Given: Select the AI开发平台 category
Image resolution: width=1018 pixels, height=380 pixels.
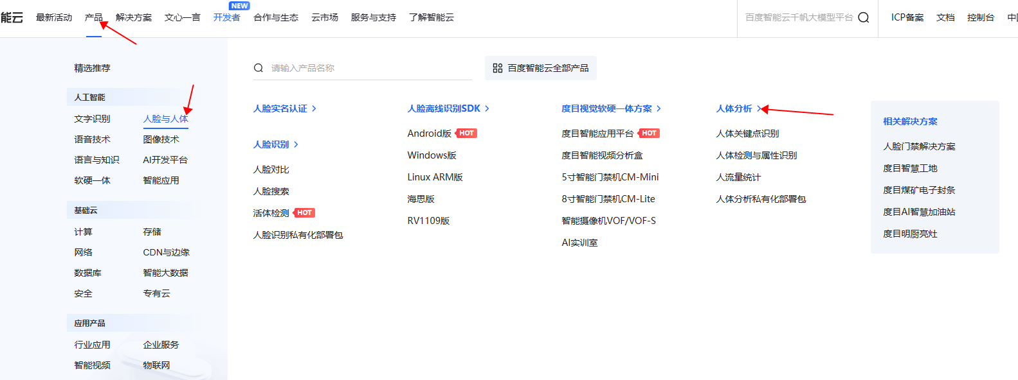Looking at the screenshot, I should tap(165, 160).
